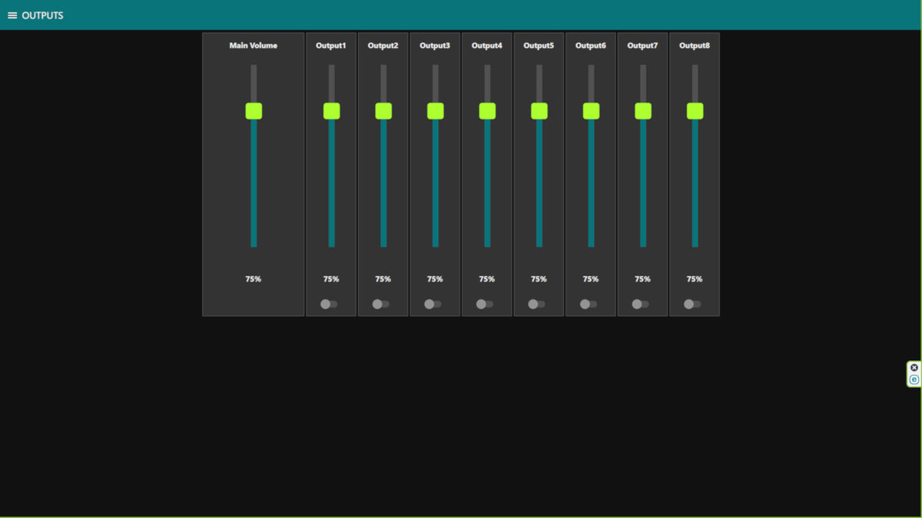Viewport: 922px width, 518px height.
Task: Select Output1's green slider knob
Action: [x=330, y=111]
